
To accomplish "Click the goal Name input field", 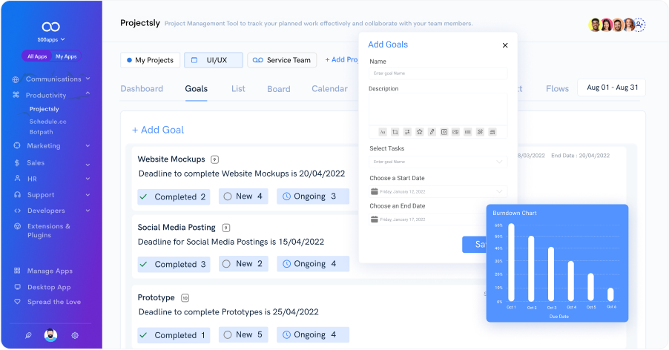I will (438, 73).
